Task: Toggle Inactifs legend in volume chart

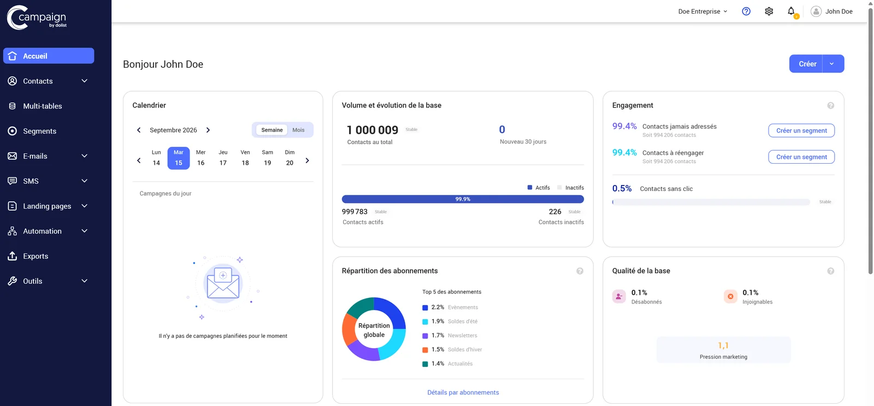Action: (570, 188)
